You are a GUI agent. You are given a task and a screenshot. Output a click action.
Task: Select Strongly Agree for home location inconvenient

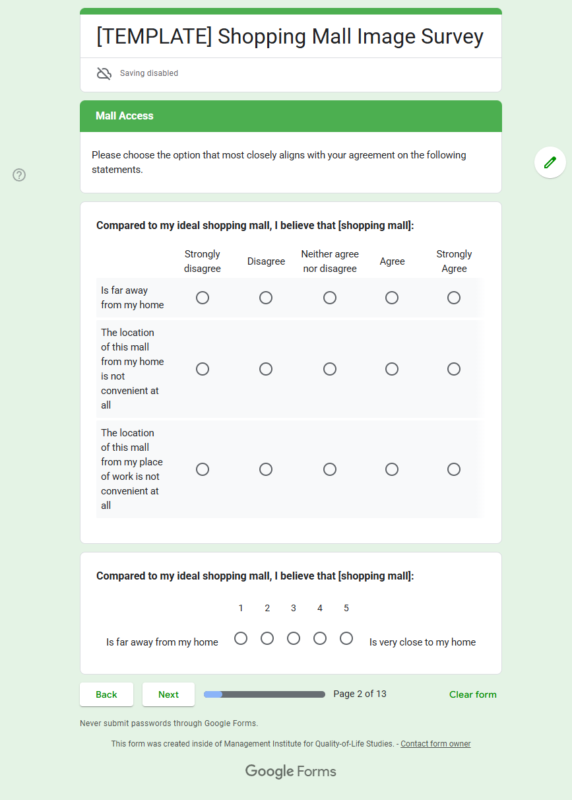pyautogui.click(x=454, y=369)
